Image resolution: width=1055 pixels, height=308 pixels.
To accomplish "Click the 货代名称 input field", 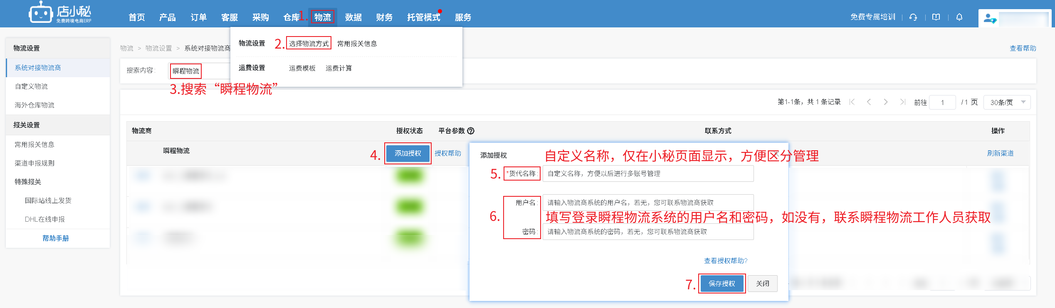I will point(648,174).
